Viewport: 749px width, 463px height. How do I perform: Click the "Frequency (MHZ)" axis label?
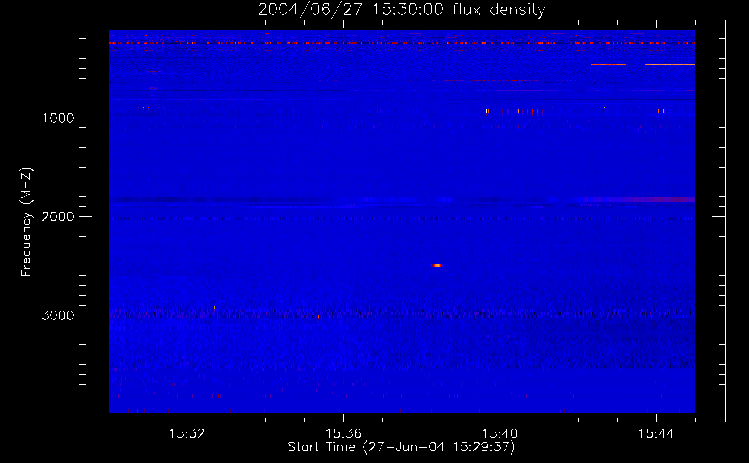[26, 222]
